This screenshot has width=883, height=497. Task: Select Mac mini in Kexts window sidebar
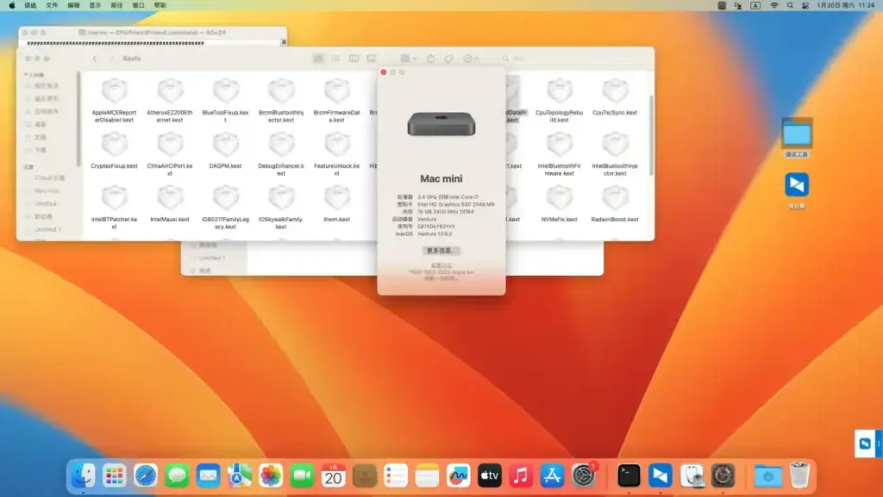point(47,190)
